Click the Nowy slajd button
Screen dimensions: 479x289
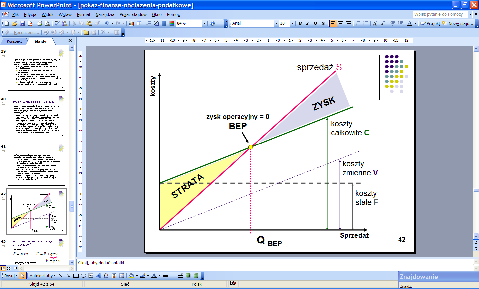[458, 23]
